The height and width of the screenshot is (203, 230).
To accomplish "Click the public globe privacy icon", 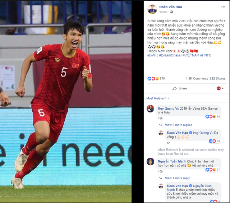I will click(x=171, y=12).
